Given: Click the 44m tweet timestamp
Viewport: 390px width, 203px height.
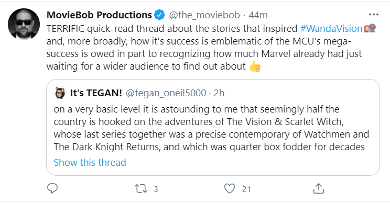Looking at the screenshot, I should (258, 15).
